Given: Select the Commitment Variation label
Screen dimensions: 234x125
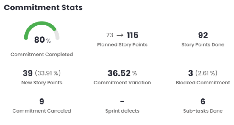Looking at the screenshot, I should pos(122,83).
